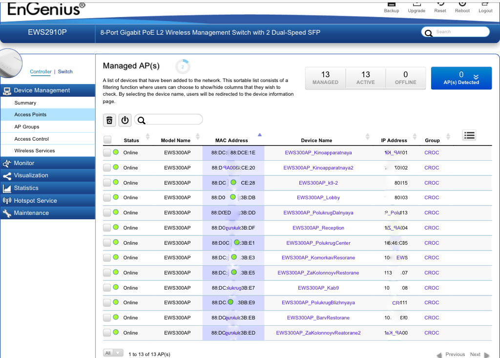Screen dimensions: 500x358
Task: Click the Logout icon
Action: coord(485,4)
